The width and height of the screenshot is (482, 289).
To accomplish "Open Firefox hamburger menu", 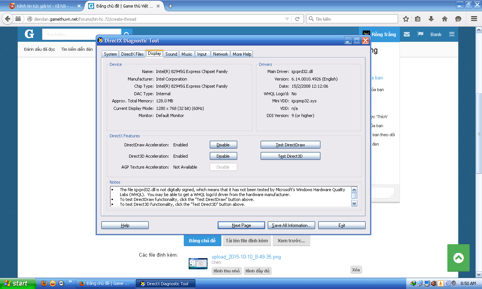I will click(474, 19).
